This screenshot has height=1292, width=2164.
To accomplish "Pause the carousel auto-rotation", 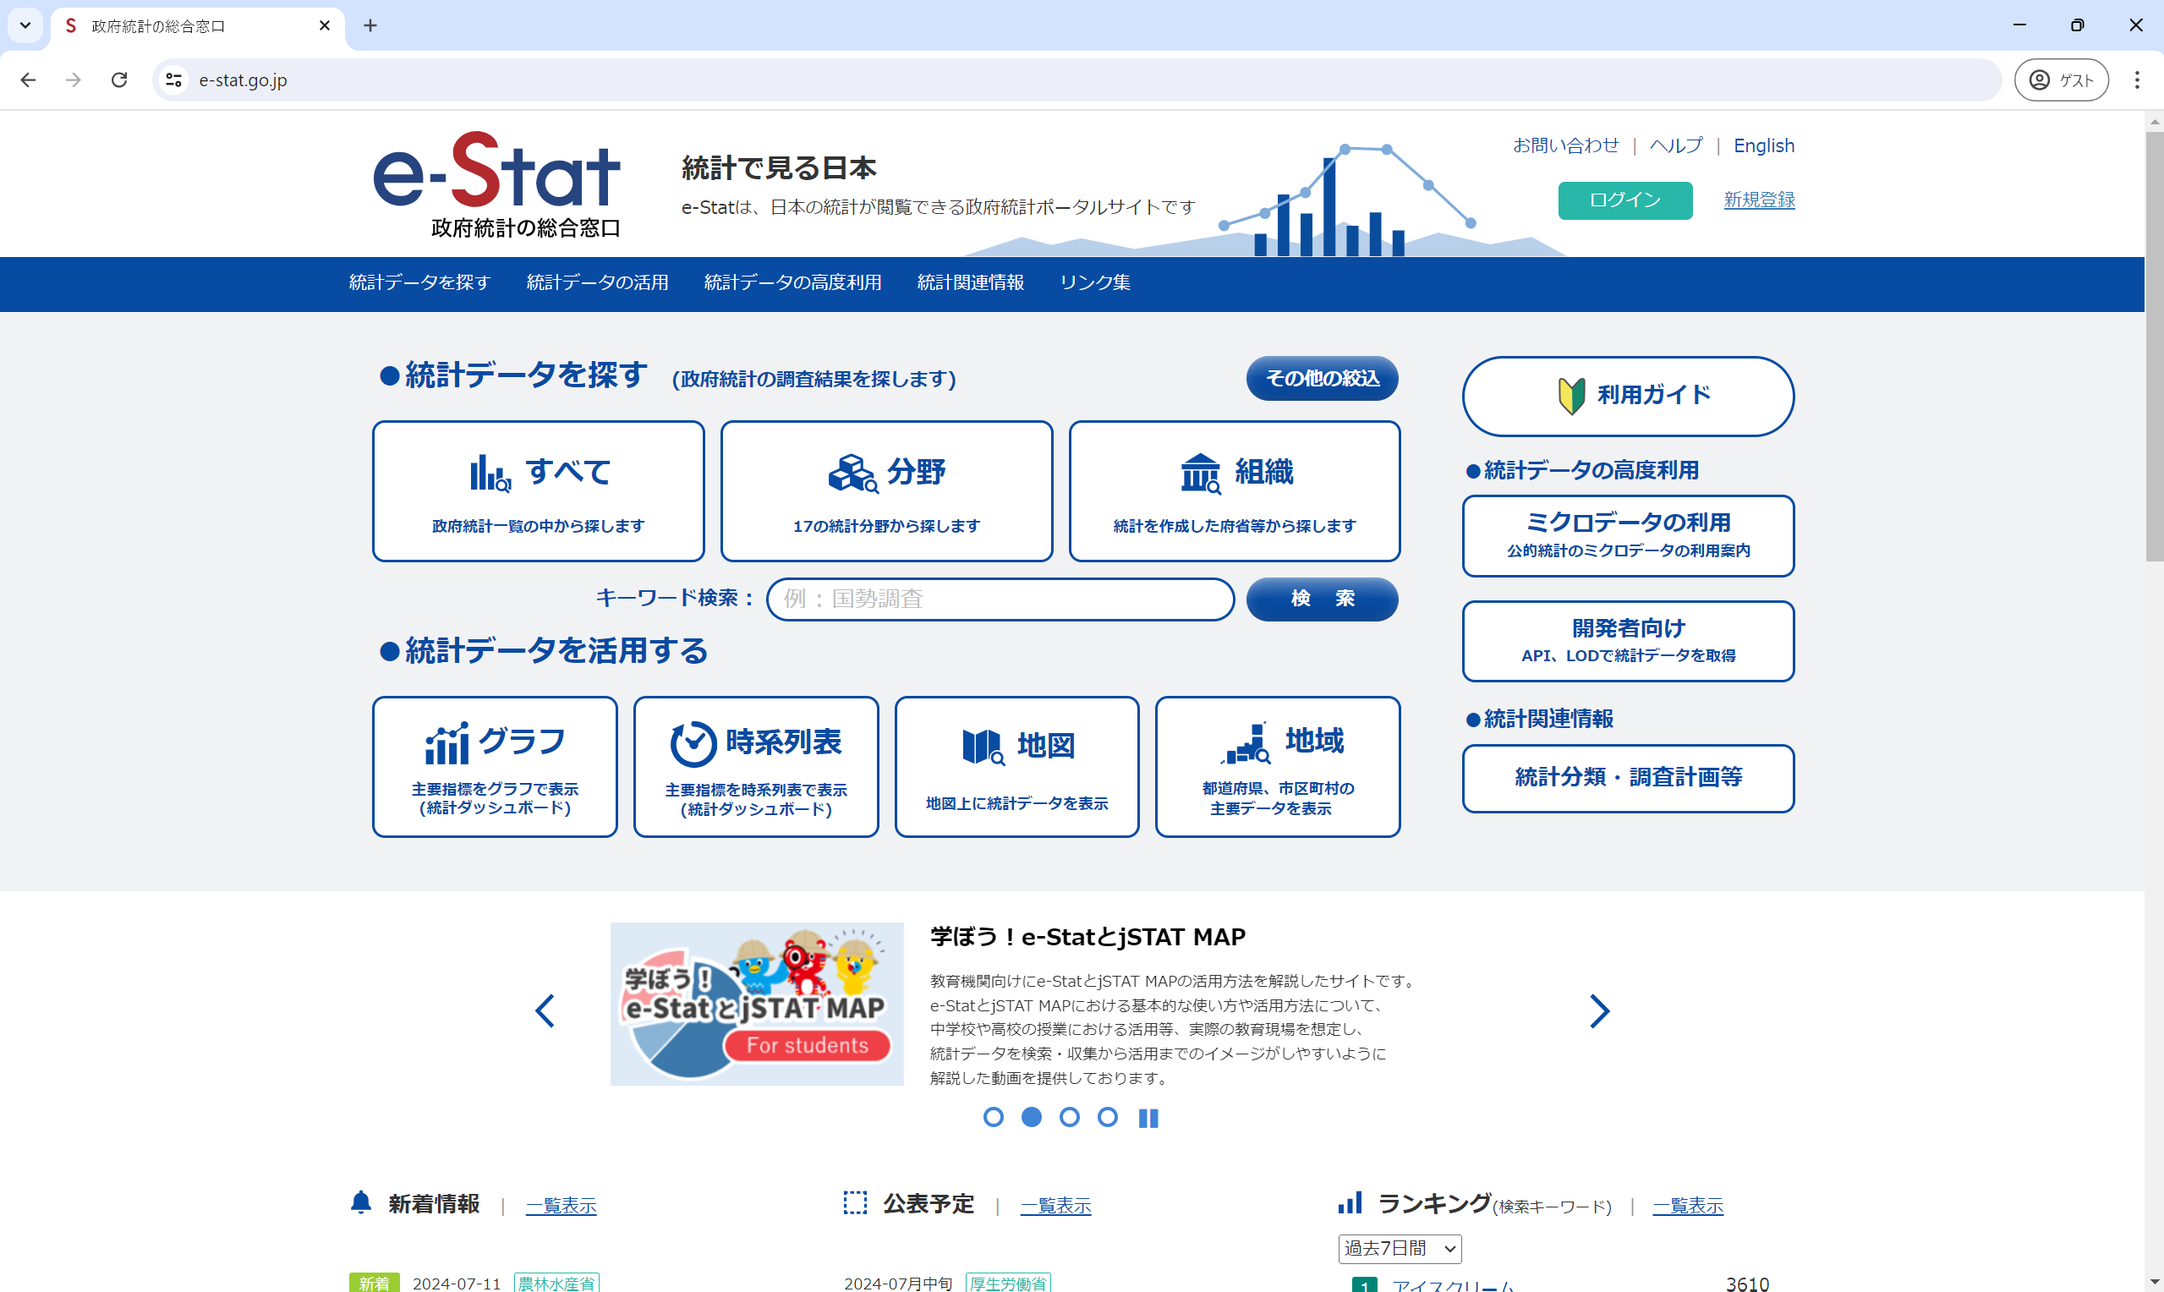I will (x=1148, y=1117).
